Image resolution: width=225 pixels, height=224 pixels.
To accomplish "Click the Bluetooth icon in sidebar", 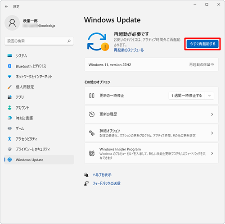I will [9, 66].
